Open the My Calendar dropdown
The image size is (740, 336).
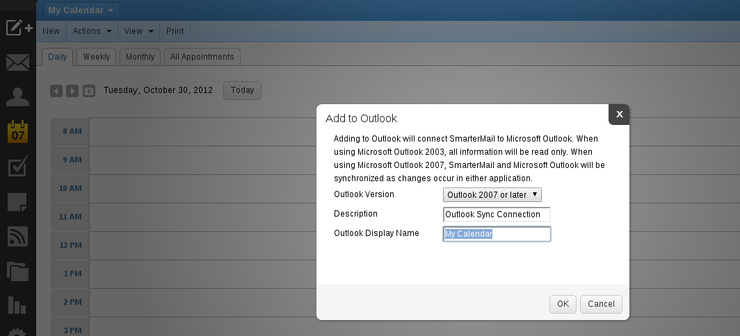(81, 10)
